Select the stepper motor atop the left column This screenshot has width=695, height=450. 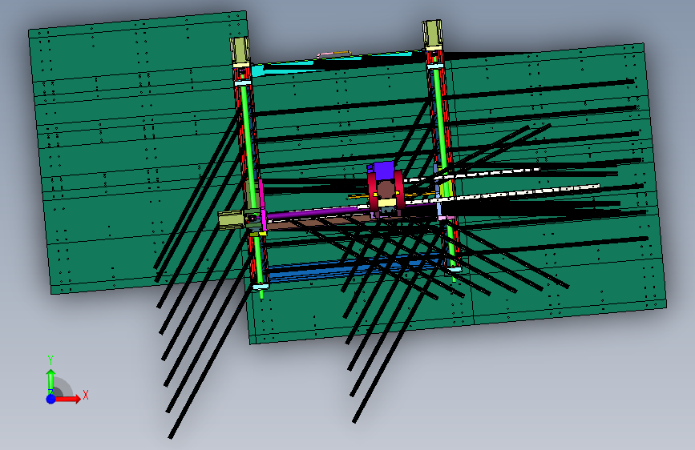[240, 50]
